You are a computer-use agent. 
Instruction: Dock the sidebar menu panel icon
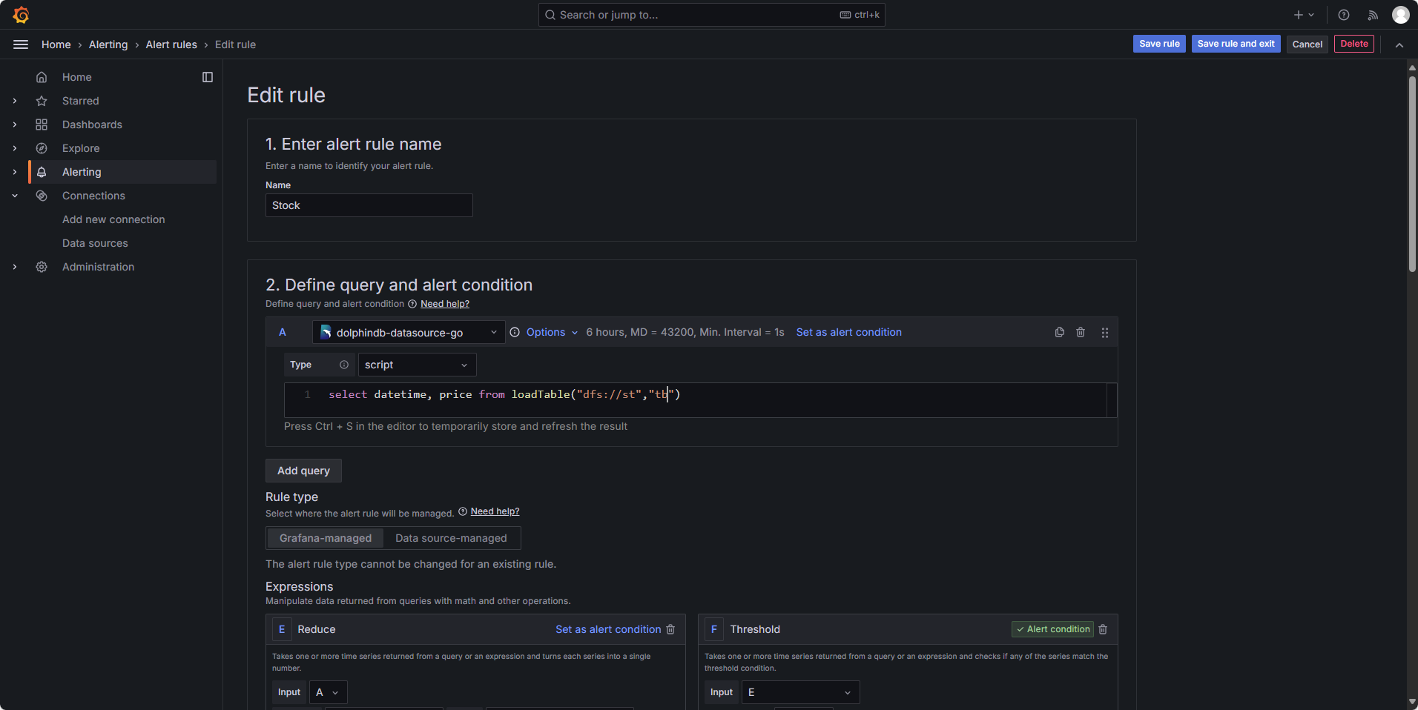pos(208,77)
